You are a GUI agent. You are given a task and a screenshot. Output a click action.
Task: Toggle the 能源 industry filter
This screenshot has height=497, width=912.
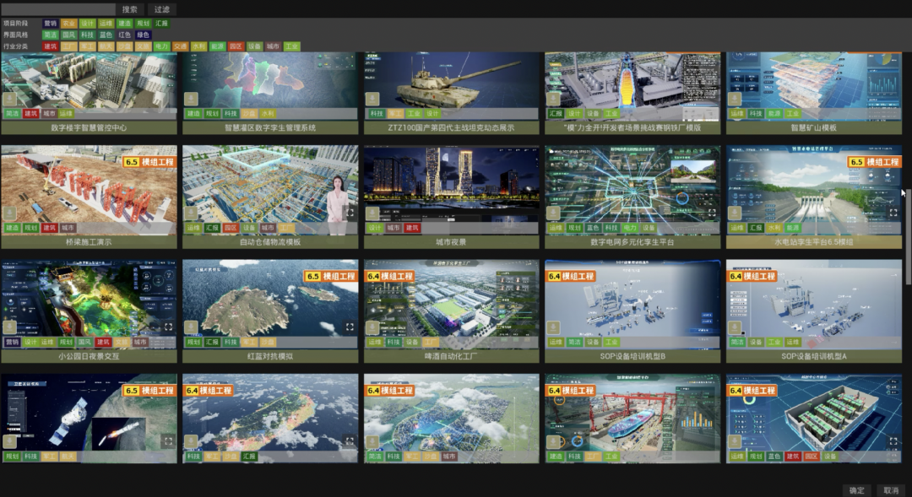point(217,46)
